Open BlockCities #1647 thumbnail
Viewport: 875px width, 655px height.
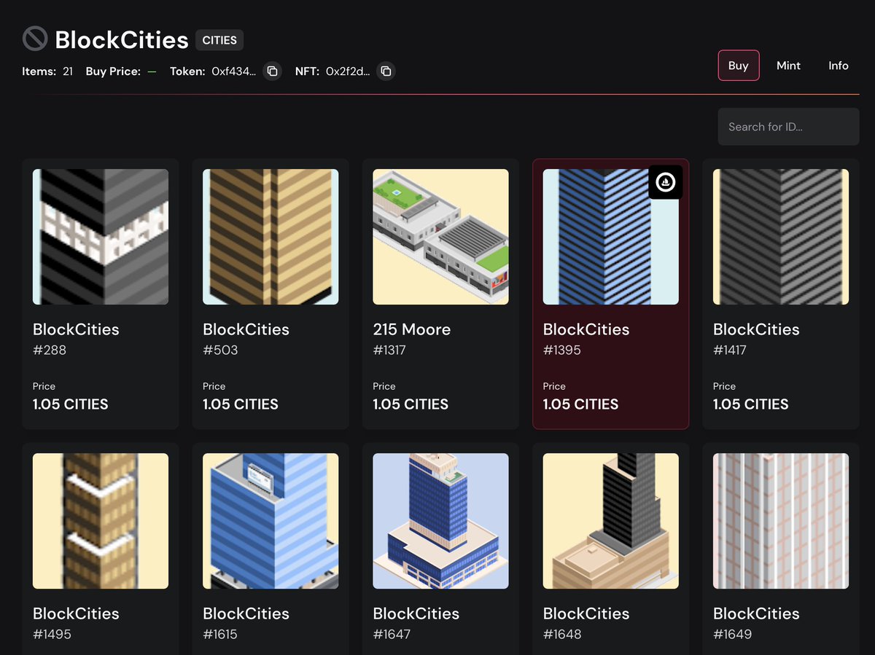440,521
